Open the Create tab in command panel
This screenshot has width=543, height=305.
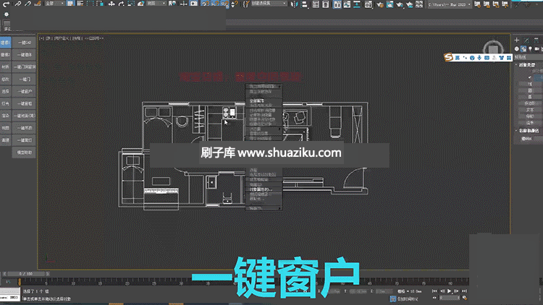pos(517,40)
